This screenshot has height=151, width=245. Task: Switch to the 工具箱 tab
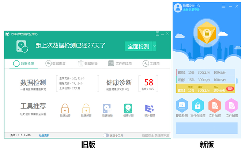tap(151, 63)
